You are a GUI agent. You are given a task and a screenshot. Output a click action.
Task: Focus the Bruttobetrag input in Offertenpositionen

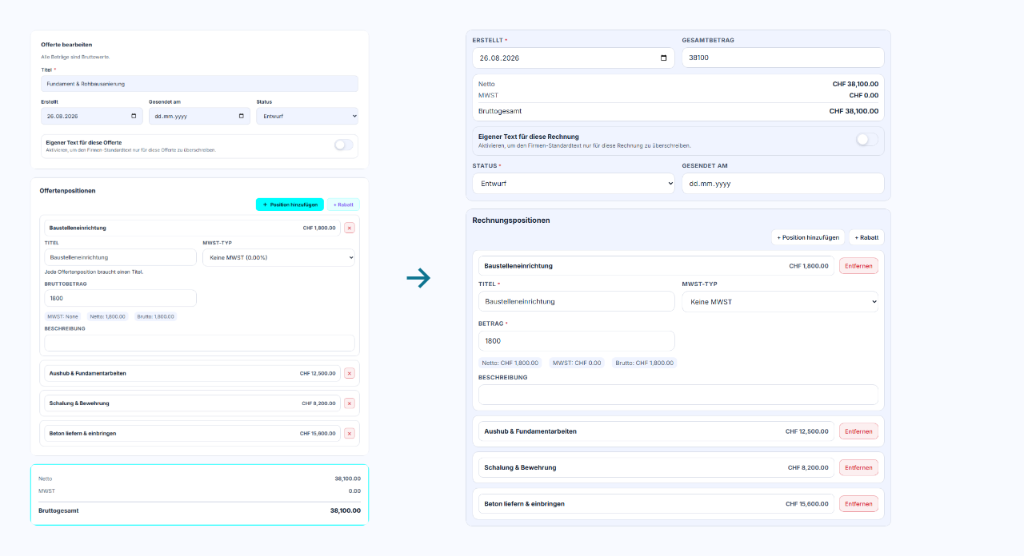click(121, 298)
